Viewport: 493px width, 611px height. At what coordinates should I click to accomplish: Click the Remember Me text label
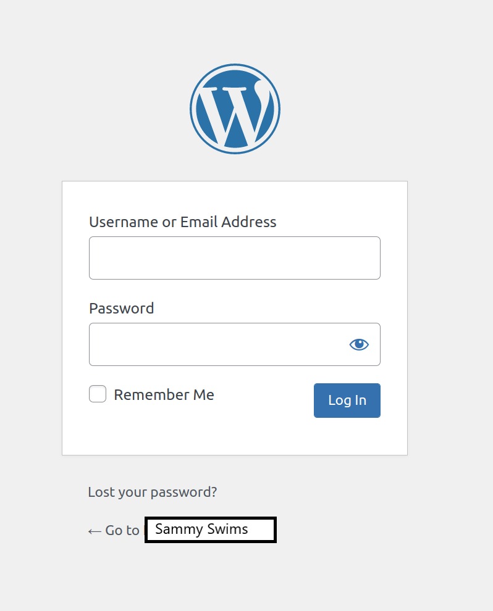[x=164, y=394]
